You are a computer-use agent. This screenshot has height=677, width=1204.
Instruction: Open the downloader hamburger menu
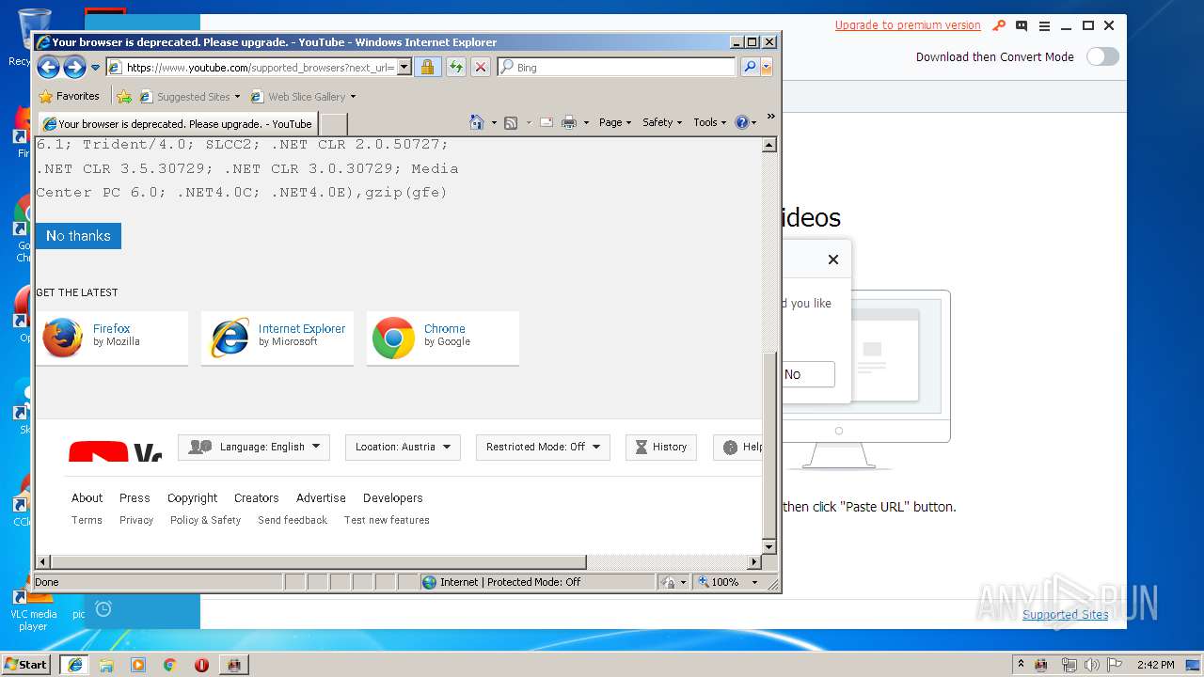1044,25
